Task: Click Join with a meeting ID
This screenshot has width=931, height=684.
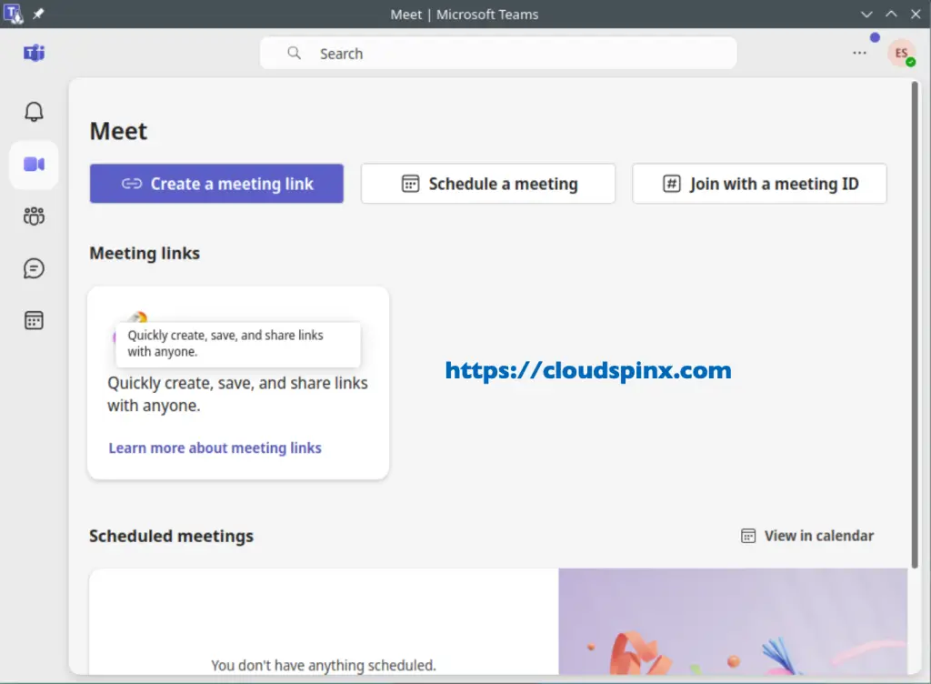Action: click(x=759, y=183)
